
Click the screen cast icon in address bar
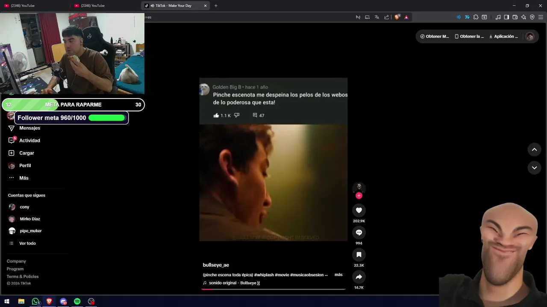pyautogui.click(x=367, y=17)
